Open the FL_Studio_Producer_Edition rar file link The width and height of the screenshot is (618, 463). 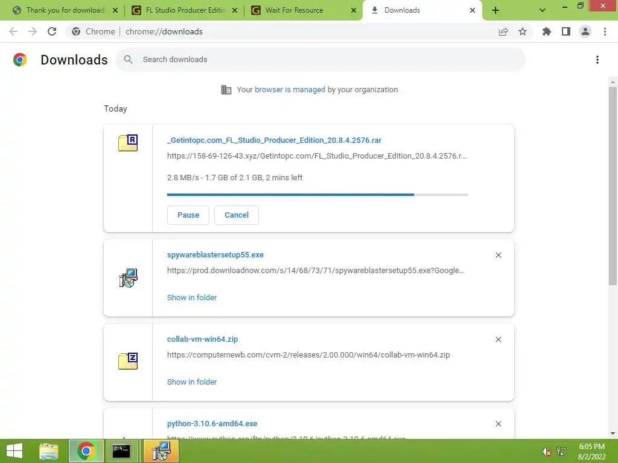pos(274,140)
